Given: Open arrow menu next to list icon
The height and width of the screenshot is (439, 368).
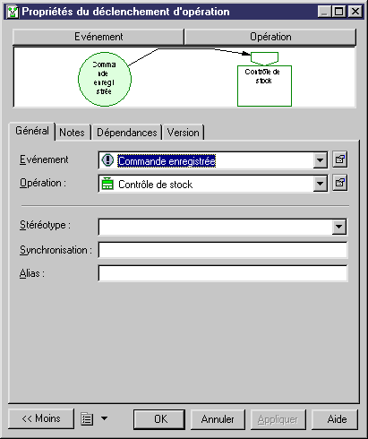Looking at the screenshot, I should pos(104,418).
